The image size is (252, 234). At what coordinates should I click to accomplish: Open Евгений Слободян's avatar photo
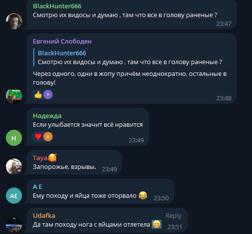[14, 95]
